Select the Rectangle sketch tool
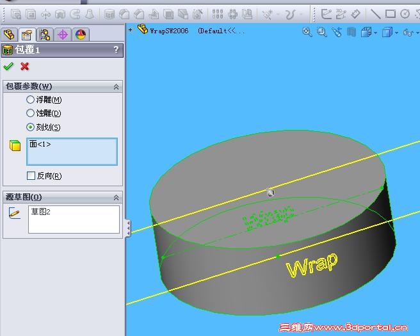The height and width of the screenshot is (336, 420). point(391,14)
